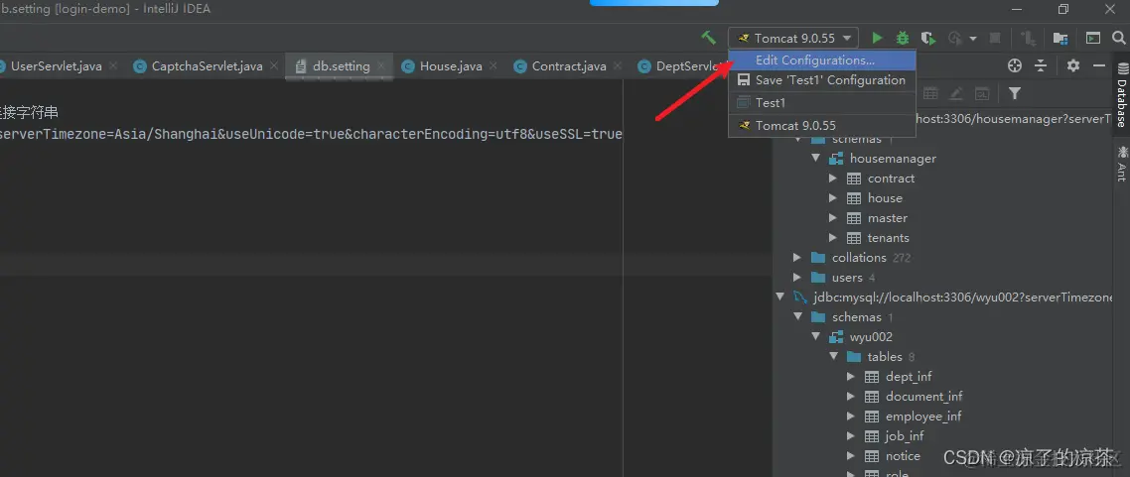The image size is (1130, 477).
Task: Select Tomcat 9.0.55 in the dropdown list
Action: (822, 125)
